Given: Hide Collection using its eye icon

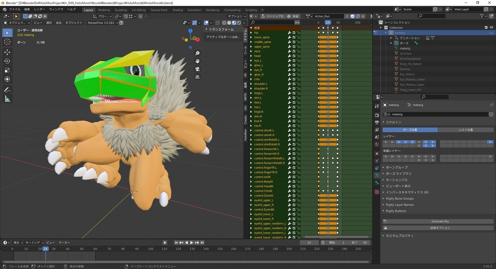Looking at the screenshot, I should click(x=491, y=28).
